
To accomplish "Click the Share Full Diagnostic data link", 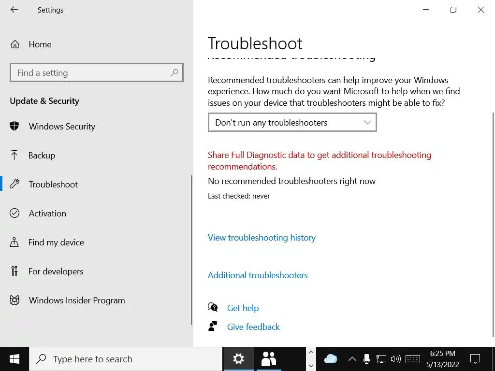I will pyautogui.click(x=320, y=160).
